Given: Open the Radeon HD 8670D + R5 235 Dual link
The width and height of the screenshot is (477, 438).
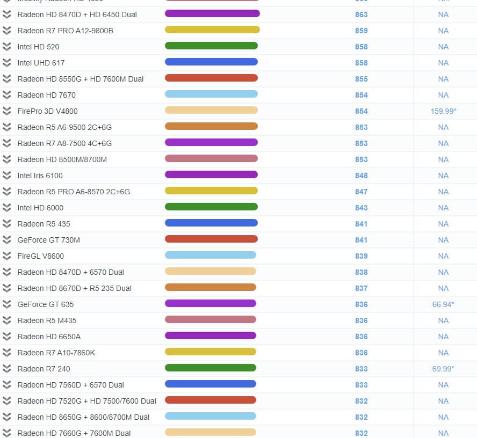Looking at the screenshot, I should [75, 288].
